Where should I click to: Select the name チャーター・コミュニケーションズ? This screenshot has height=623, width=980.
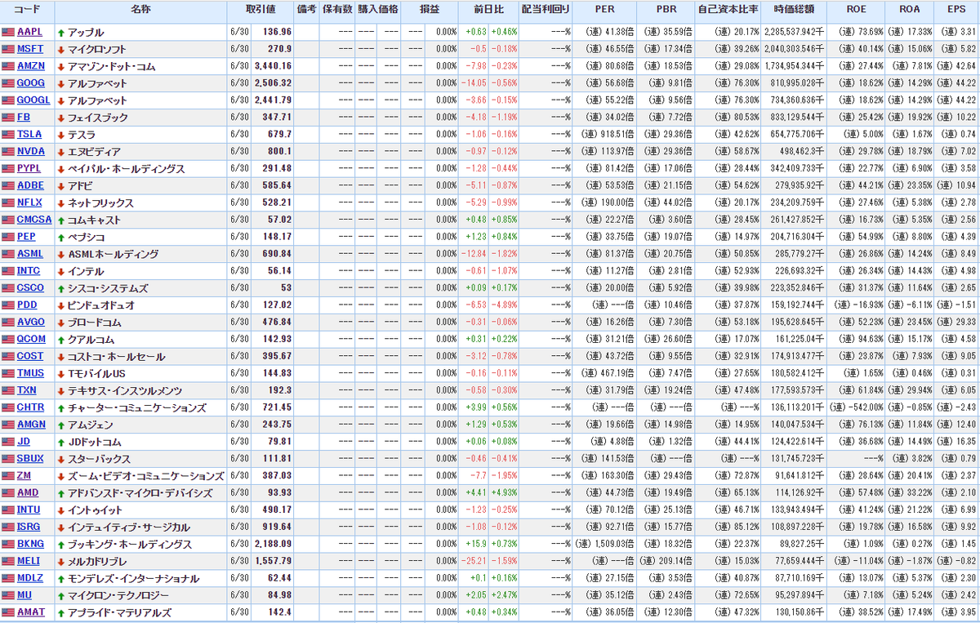(x=136, y=407)
